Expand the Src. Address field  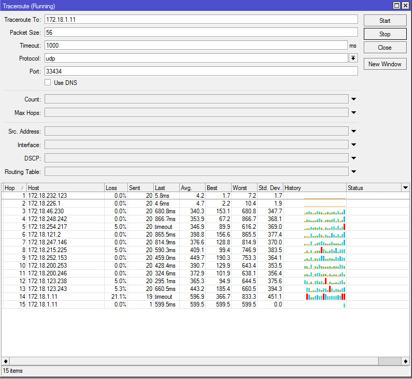tap(354, 132)
